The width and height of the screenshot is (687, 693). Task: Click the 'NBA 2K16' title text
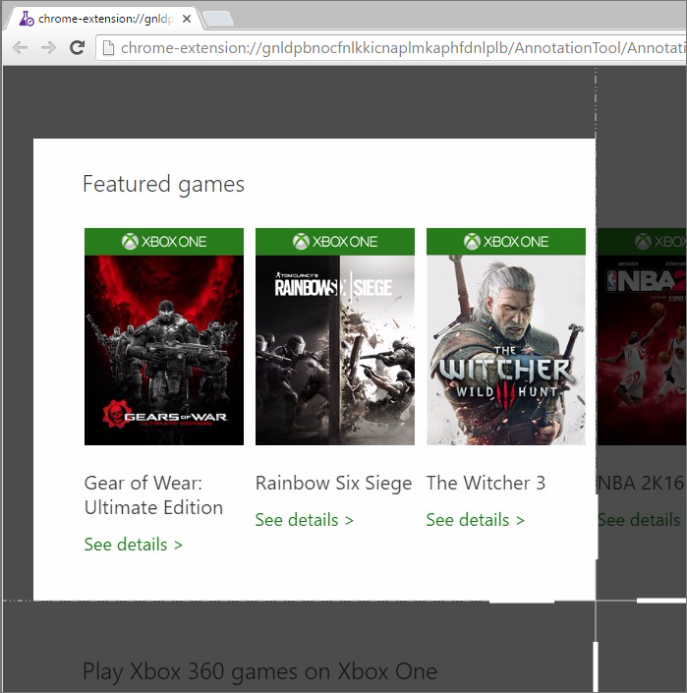coord(641,483)
